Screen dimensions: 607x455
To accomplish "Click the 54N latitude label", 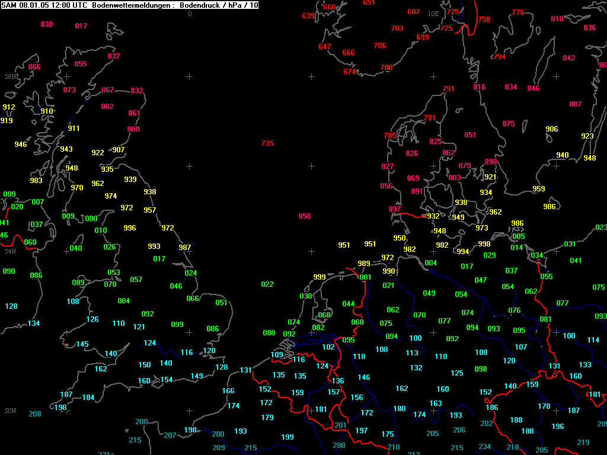I will point(11,251).
